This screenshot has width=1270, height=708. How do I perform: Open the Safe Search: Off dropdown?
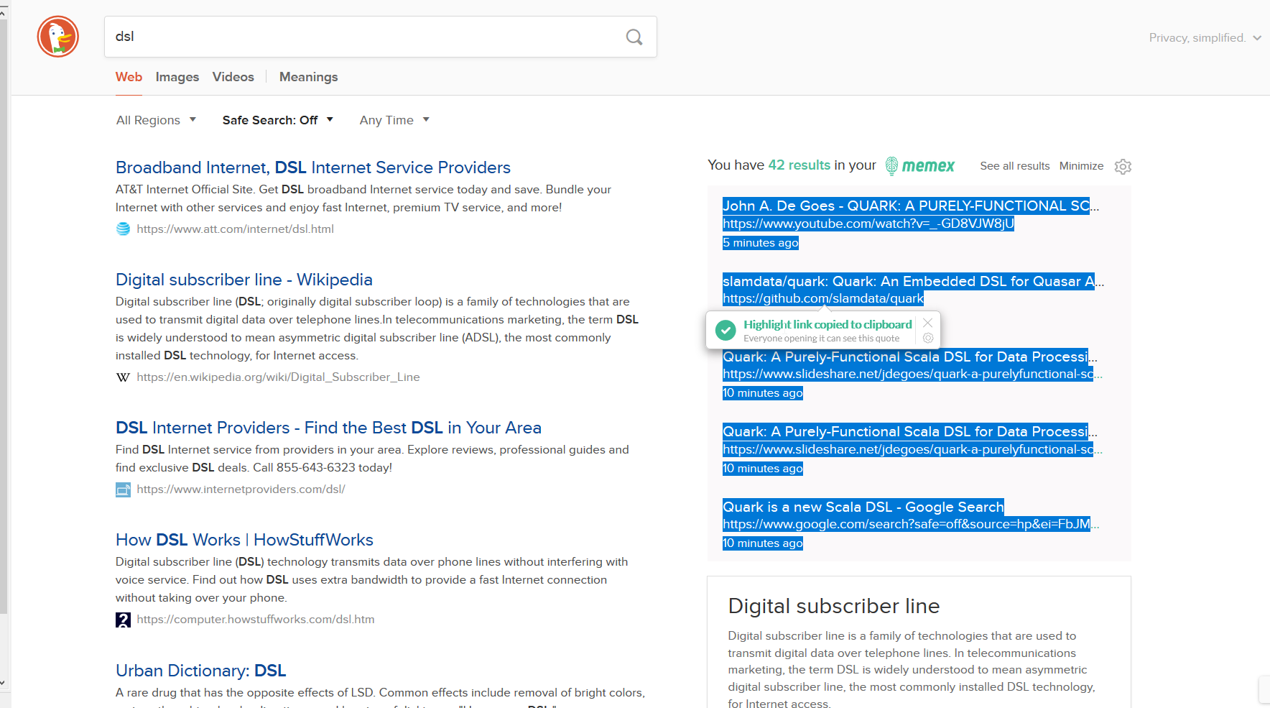(x=277, y=119)
